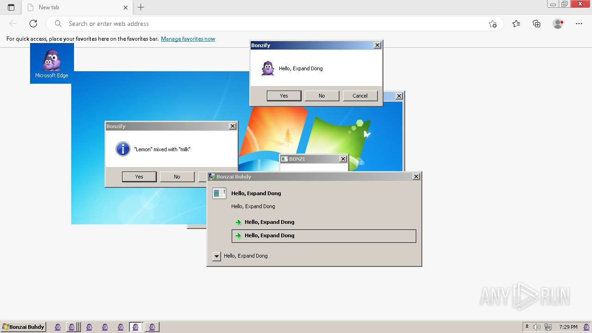Image resolution: width=592 pixels, height=333 pixels.
Task: Open the tab actions menu icon
Action: pos(11,7)
